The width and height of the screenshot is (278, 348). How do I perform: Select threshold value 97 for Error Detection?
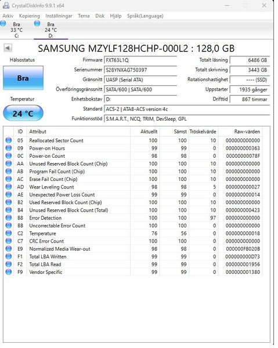213,217
